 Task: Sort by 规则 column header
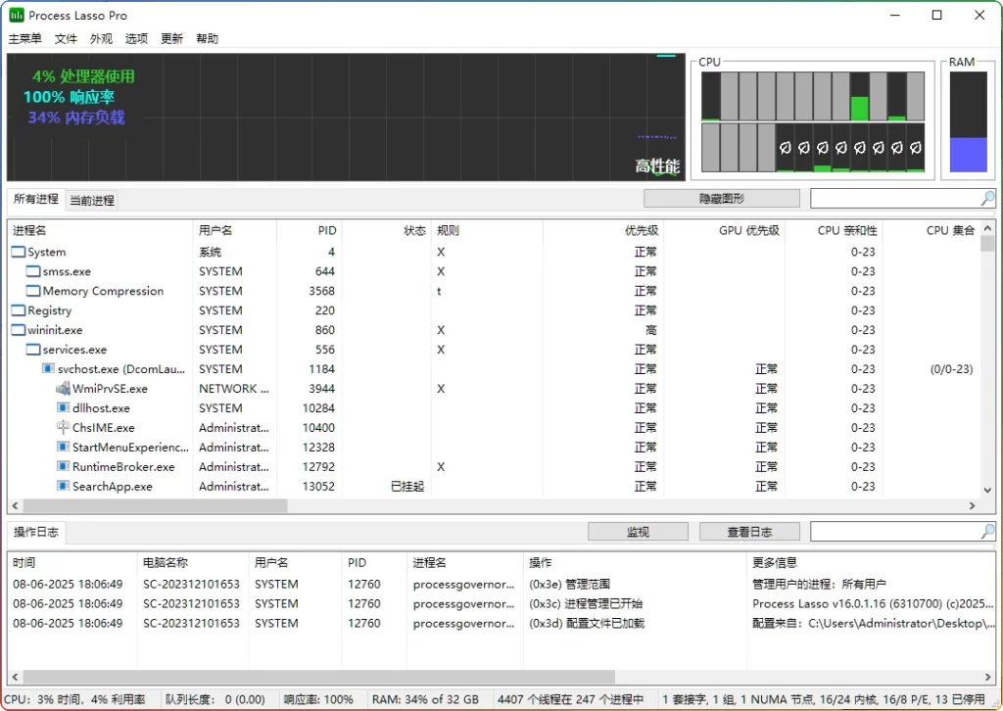click(487, 230)
